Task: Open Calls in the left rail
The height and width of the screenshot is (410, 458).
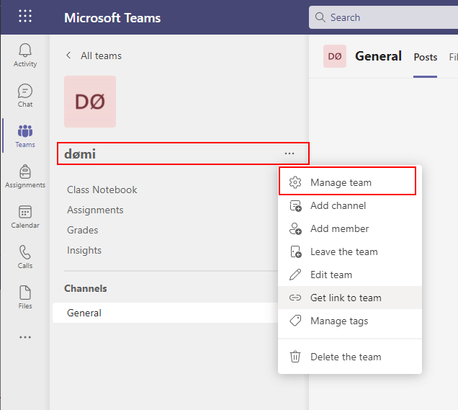Action: coord(25,257)
